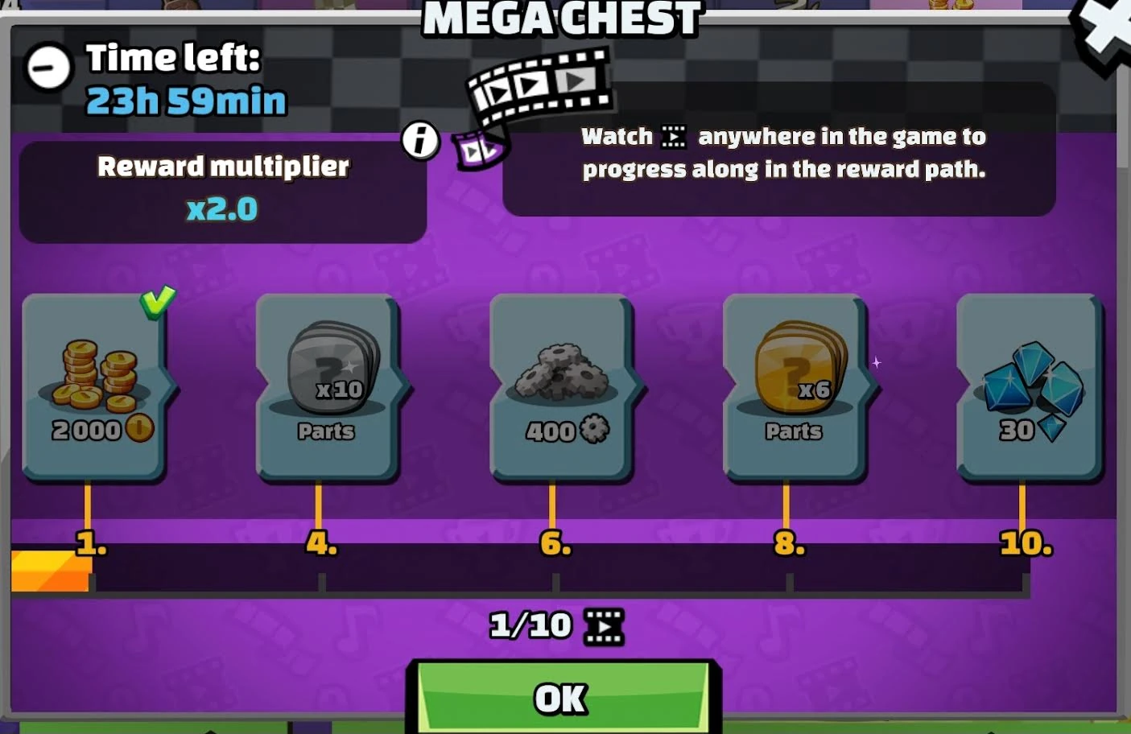
Task: Click the OK button
Action: tap(563, 697)
